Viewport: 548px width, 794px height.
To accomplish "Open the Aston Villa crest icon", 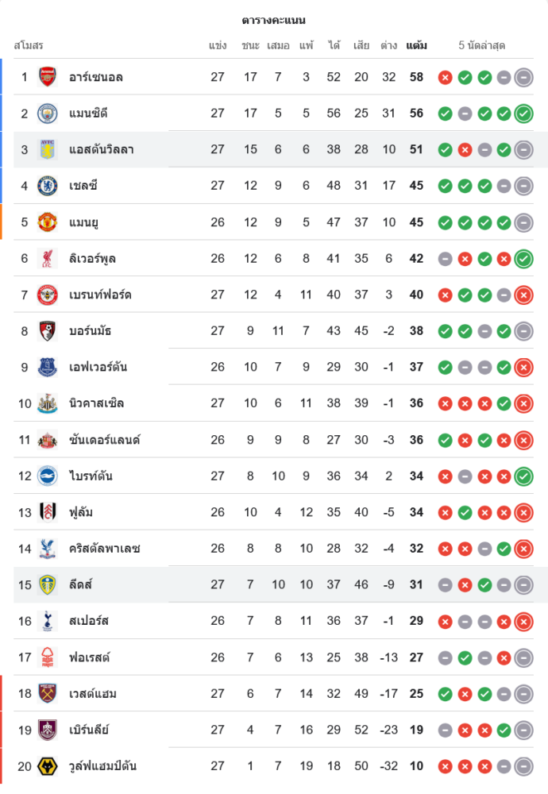I will (48, 149).
